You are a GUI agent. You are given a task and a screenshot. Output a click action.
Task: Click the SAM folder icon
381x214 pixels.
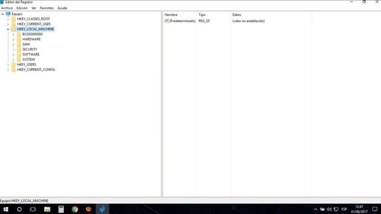tap(19, 45)
